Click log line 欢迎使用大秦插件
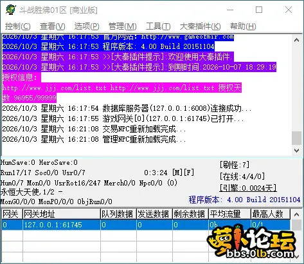 pyautogui.click(x=118, y=57)
